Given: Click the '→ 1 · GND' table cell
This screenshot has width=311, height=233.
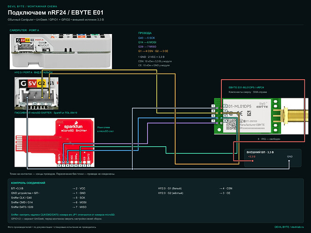Looking at the screenshot, I should (79, 193).
